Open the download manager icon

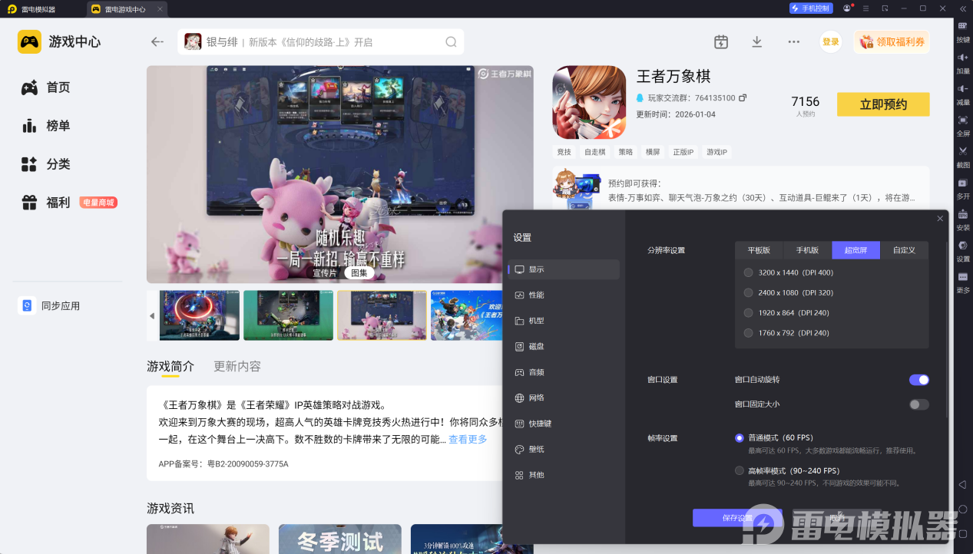(756, 42)
